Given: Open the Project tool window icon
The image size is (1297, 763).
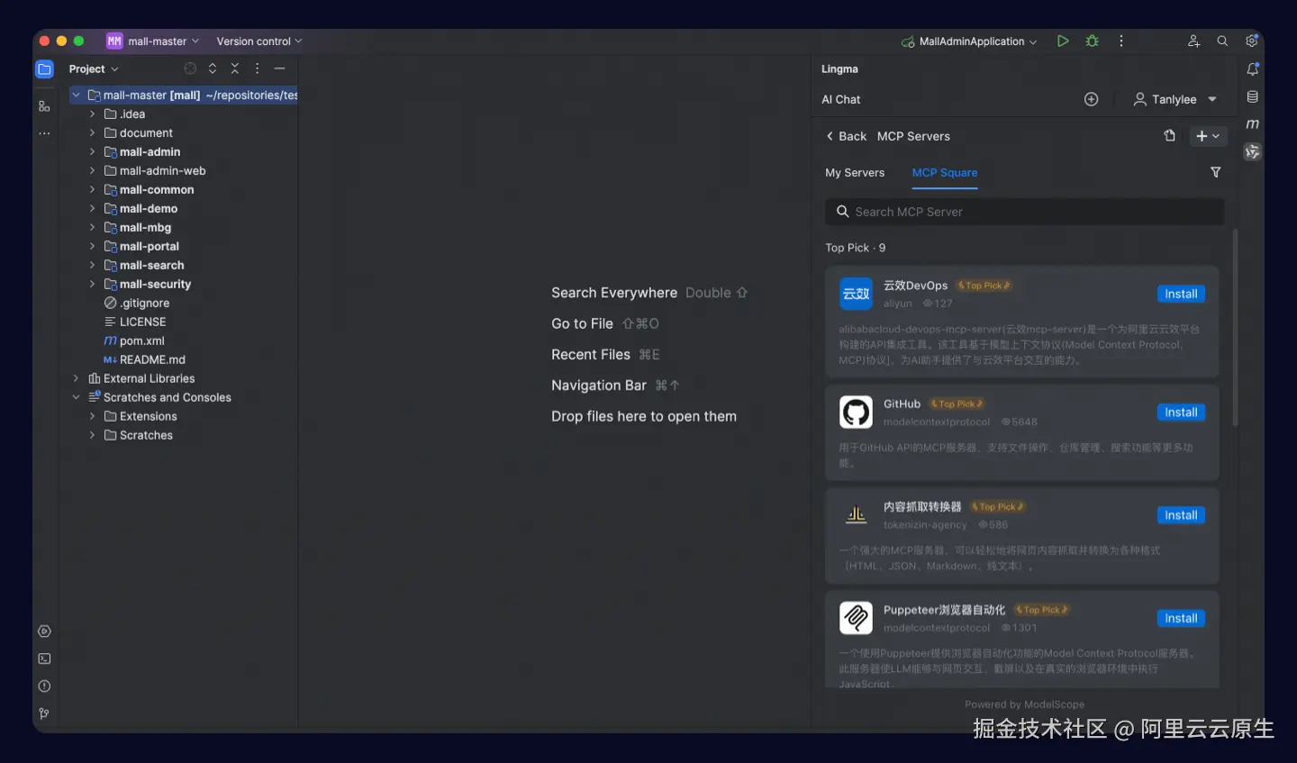Looking at the screenshot, I should [44, 69].
